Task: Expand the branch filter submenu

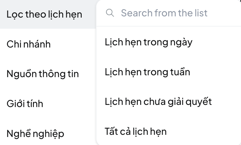Action: pyautogui.click(x=29, y=44)
